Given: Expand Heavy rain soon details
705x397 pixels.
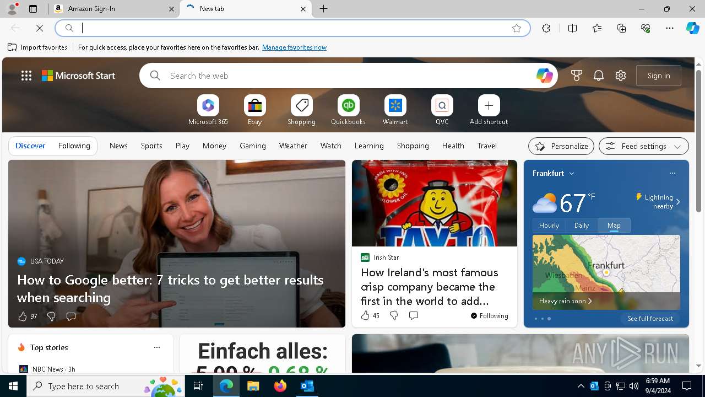Looking at the screenshot, I should 566,301.
